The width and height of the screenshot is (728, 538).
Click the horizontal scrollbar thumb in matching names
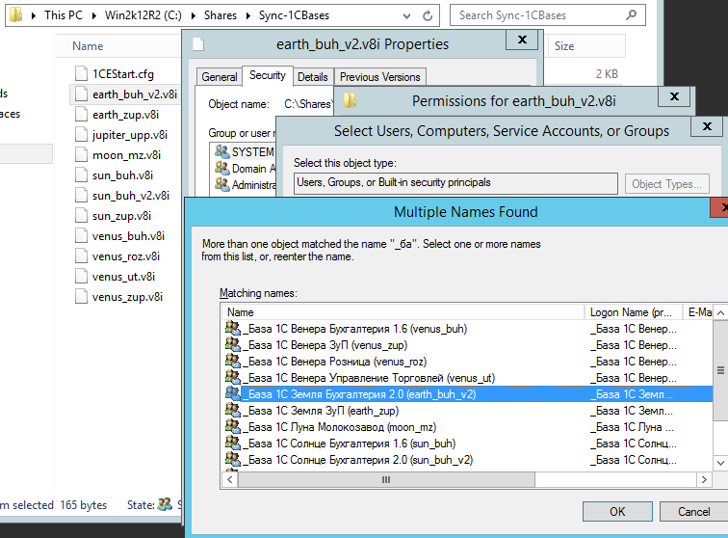[x=386, y=479]
